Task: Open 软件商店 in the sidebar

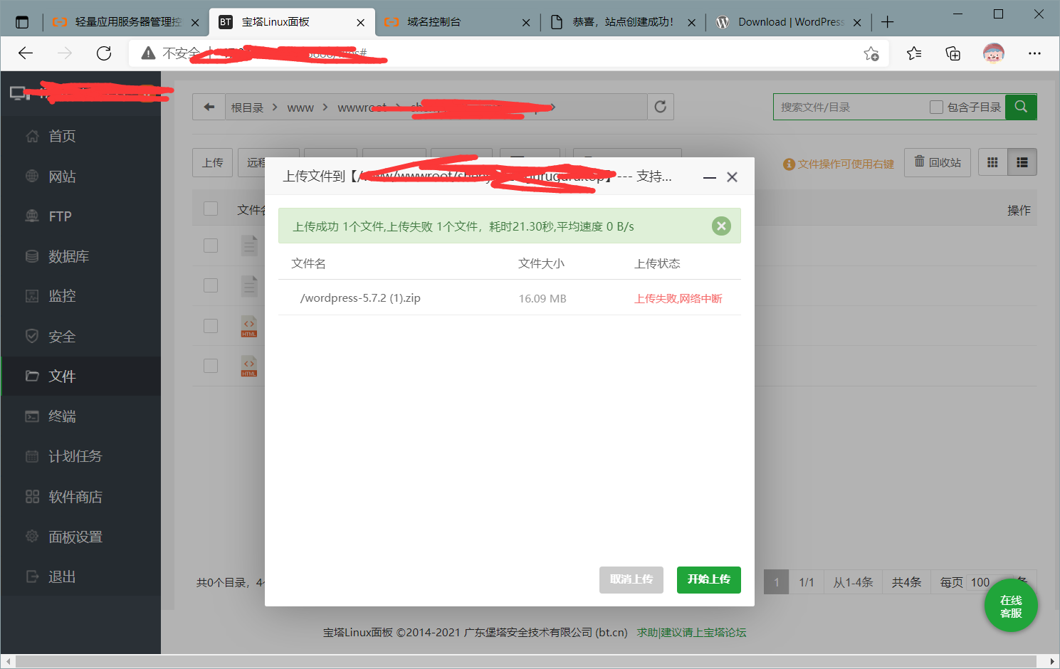Action: 81,497
